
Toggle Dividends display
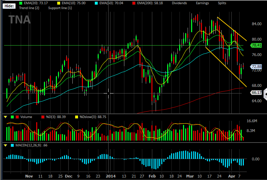click(179, 3)
